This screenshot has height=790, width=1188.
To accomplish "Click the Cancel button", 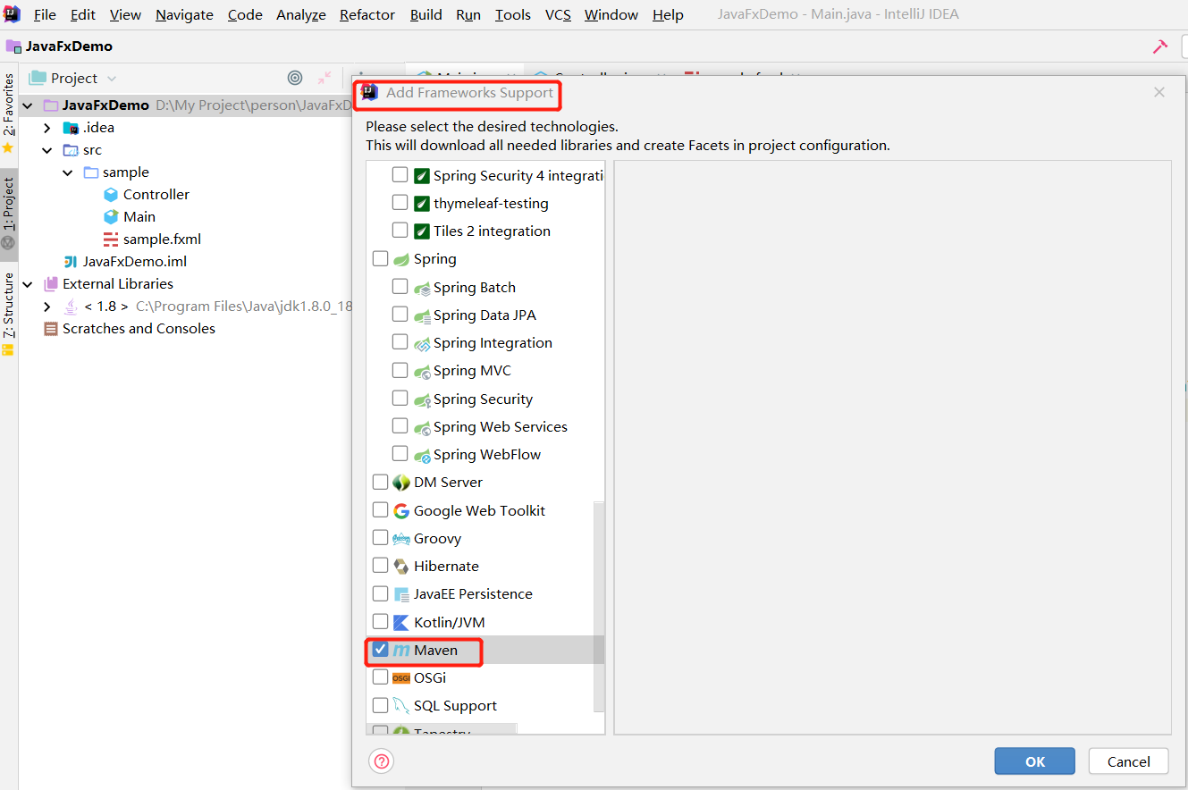I will click(x=1128, y=761).
